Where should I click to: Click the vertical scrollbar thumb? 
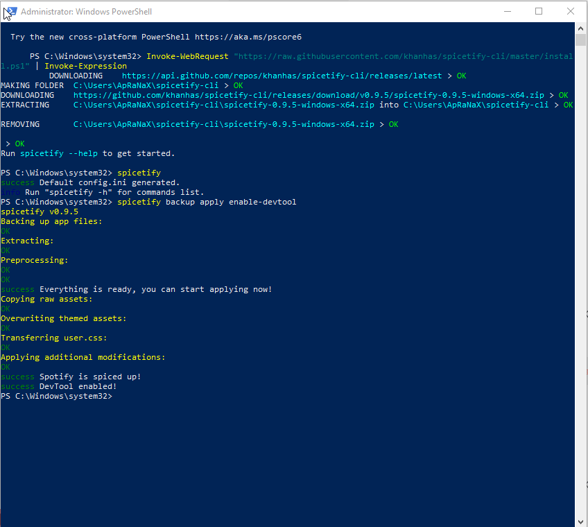coord(581,40)
